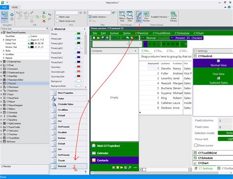Open the Ribbon Form preview
Screen dimensions: 233x179
[122, 16]
